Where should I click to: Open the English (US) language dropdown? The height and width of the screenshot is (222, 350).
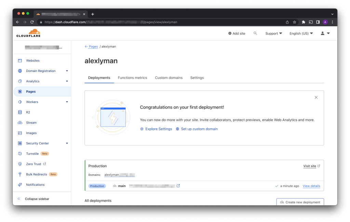click(301, 33)
